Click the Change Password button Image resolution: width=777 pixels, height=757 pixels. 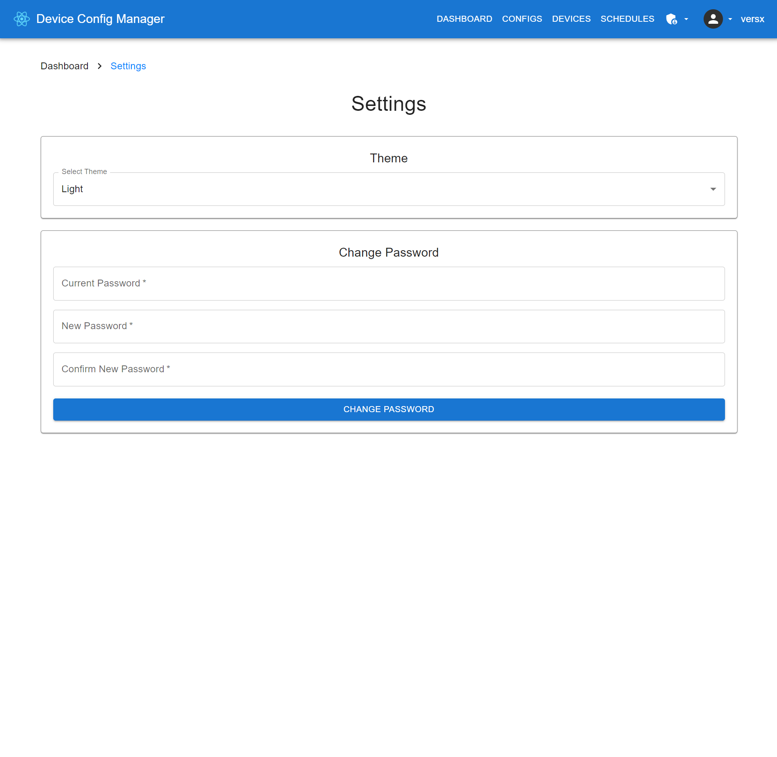(x=389, y=409)
